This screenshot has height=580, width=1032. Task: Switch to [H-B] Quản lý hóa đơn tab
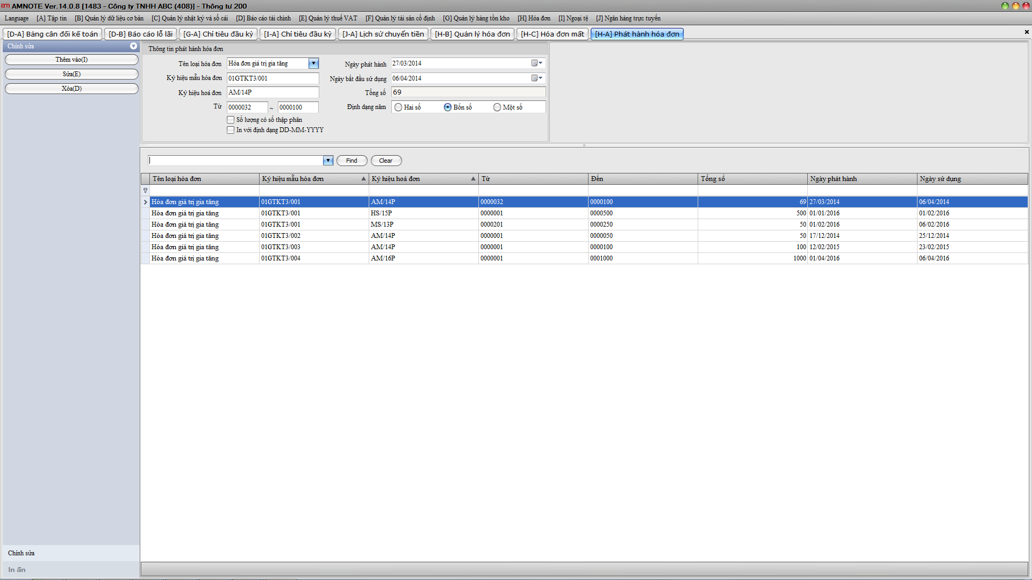click(472, 34)
